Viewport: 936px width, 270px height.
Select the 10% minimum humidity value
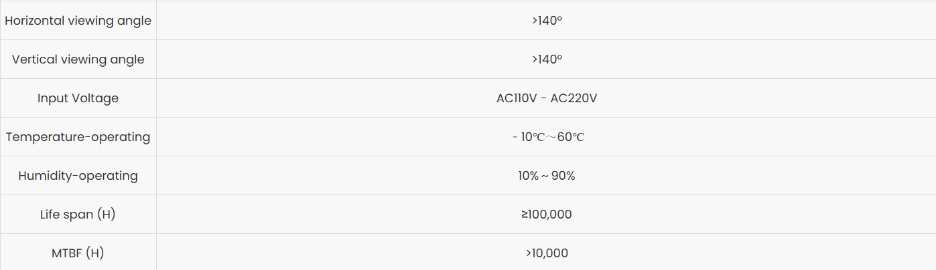click(x=529, y=176)
